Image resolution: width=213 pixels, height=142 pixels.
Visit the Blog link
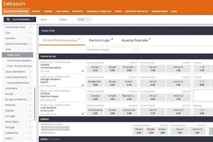coord(174,11)
